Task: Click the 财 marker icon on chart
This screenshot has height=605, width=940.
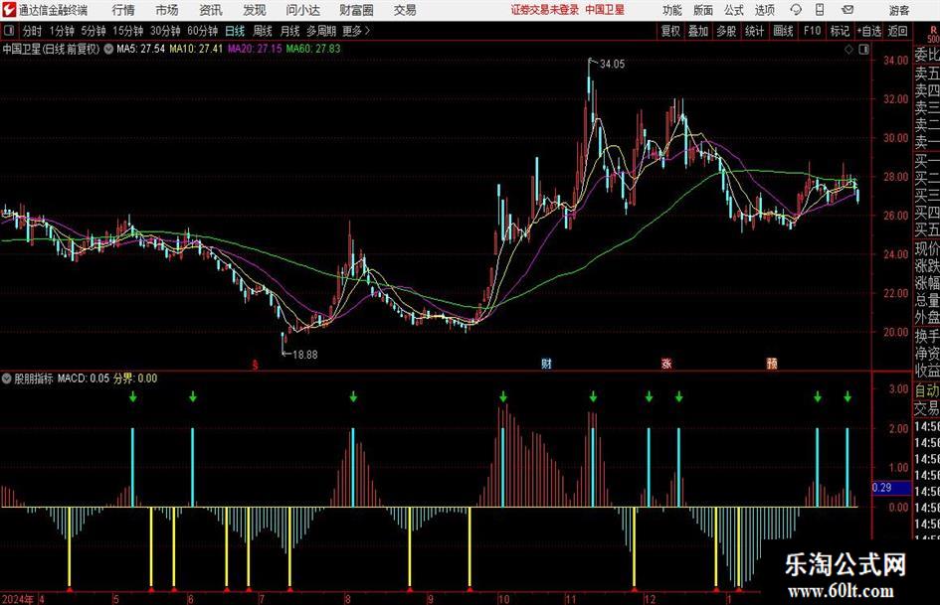Action: click(546, 364)
